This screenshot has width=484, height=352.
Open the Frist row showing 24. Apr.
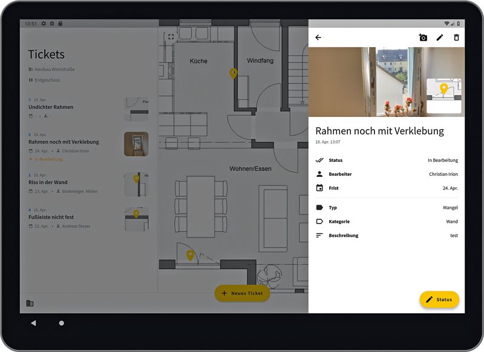(x=386, y=188)
